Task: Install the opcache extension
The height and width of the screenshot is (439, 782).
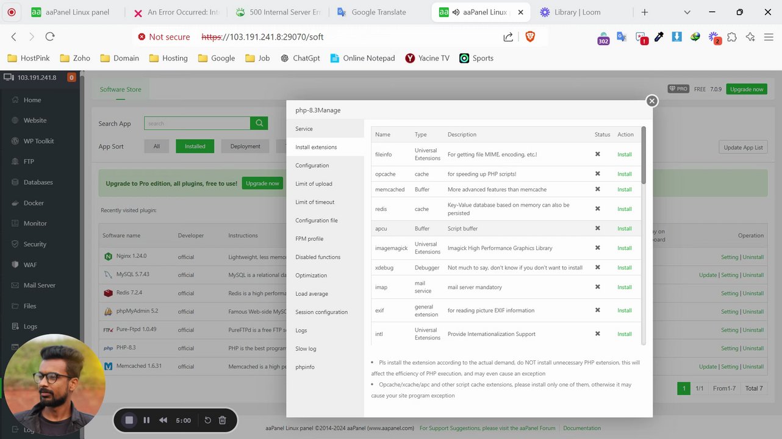Action: 624,174
